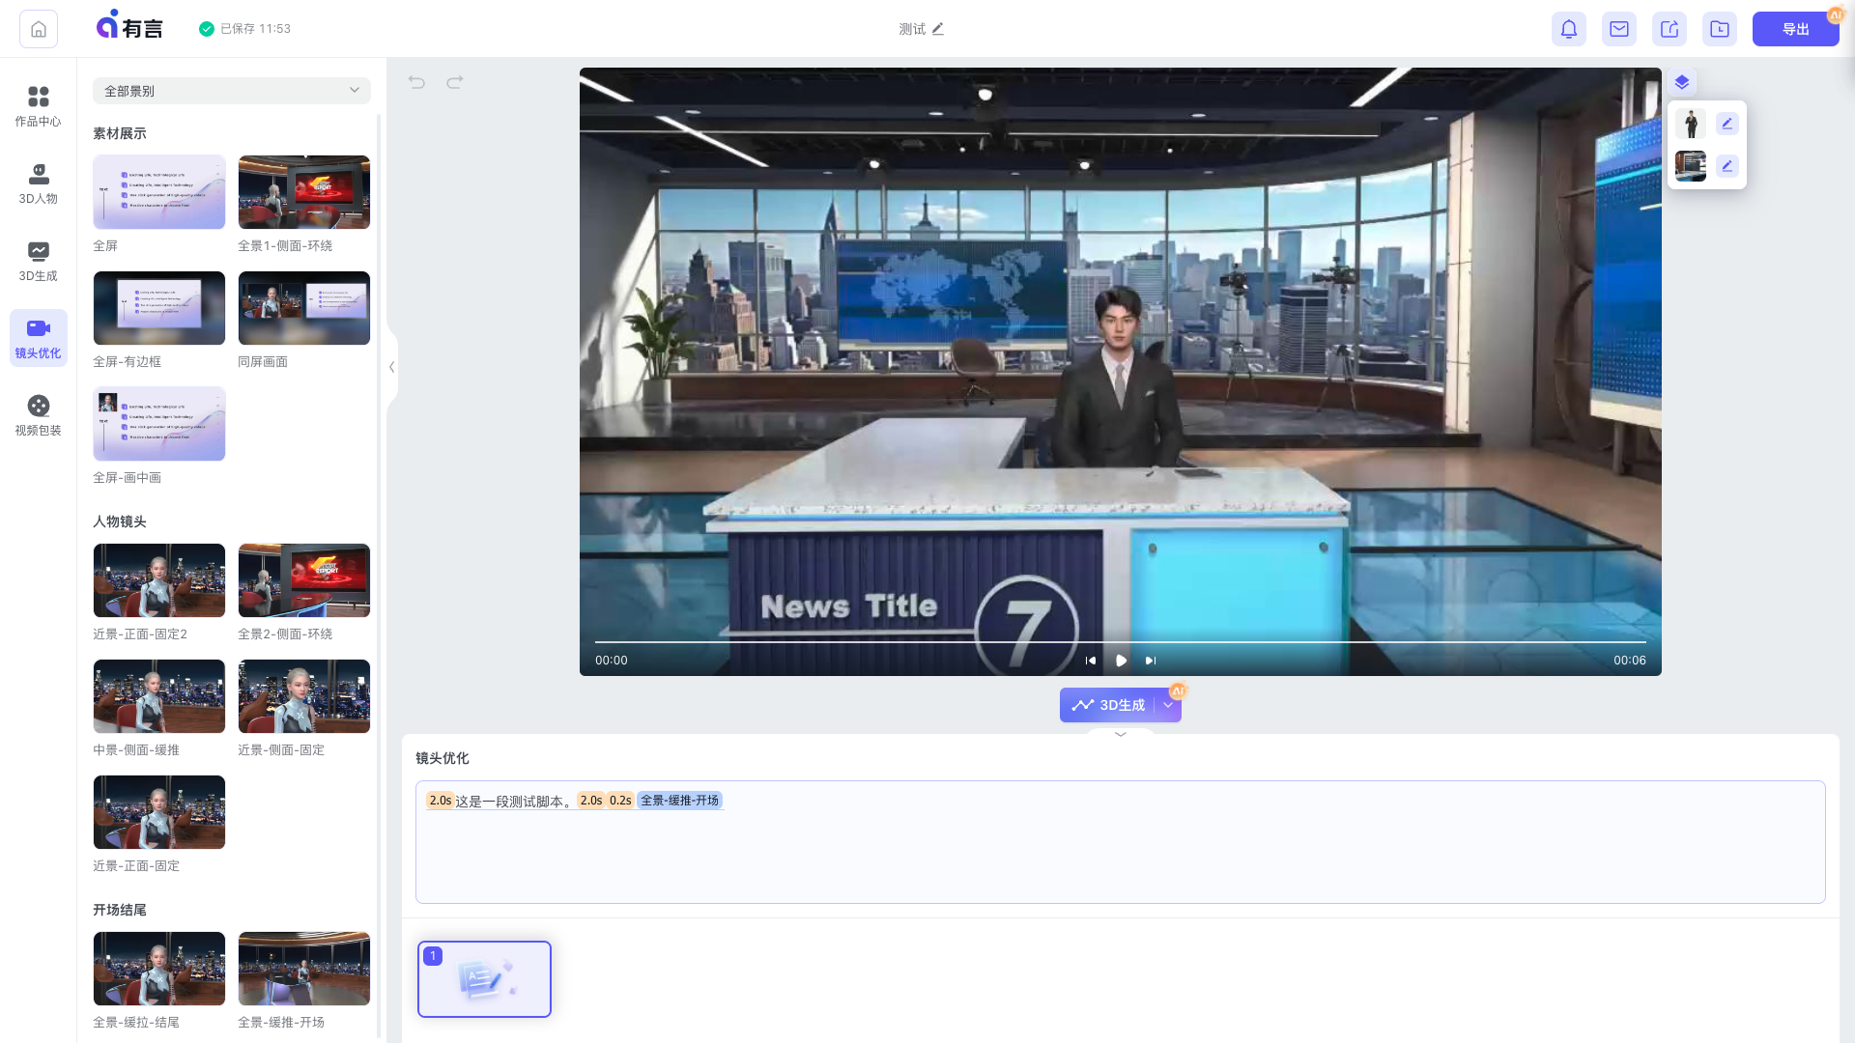Click the video progress bar
Screen dimensions: 1855x1043
[x=1121, y=641]
